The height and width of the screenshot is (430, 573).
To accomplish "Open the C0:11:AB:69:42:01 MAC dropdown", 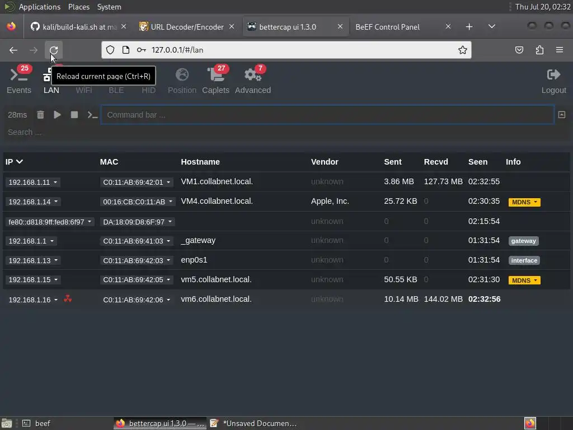I will pyautogui.click(x=137, y=182).
